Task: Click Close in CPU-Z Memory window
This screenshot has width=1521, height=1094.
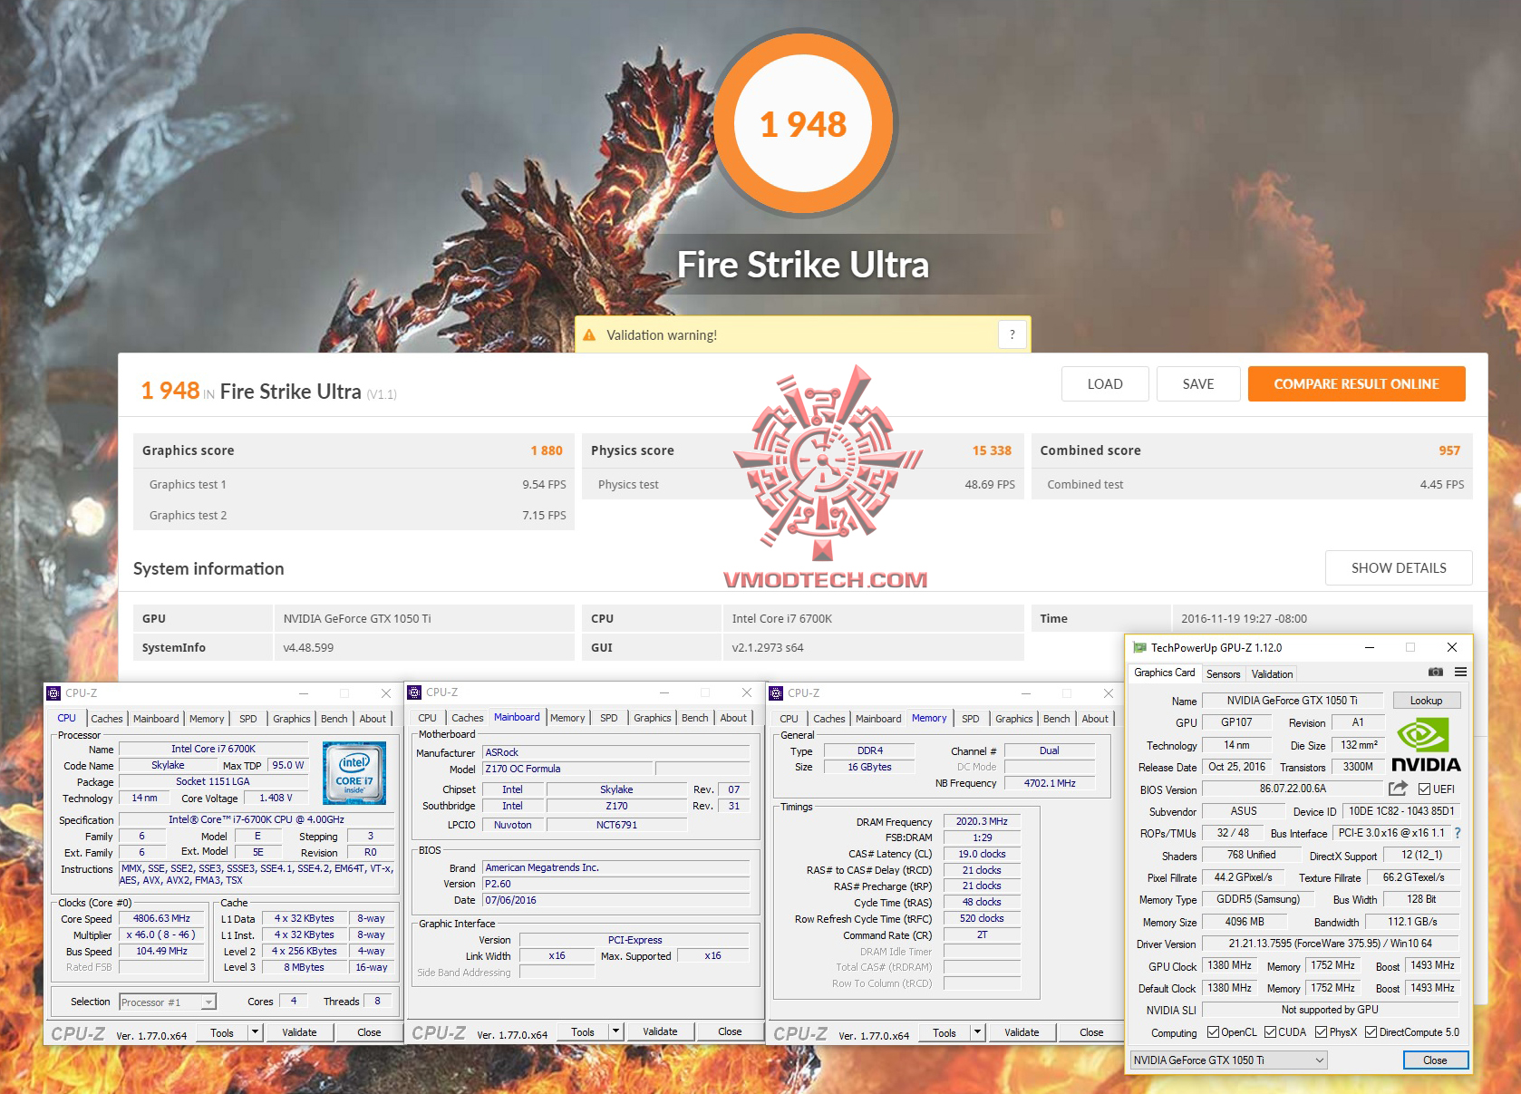Action: (x=1091, y=1032)
